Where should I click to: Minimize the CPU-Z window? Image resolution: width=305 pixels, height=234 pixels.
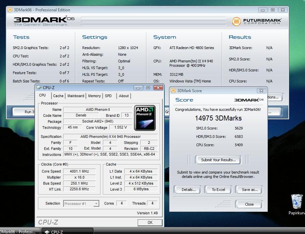coord(138,88)
